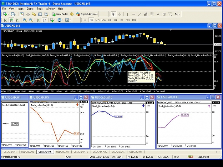Switch timeframe to D1
The height and width of the screenshot is (167, 223).
(122, 20)
